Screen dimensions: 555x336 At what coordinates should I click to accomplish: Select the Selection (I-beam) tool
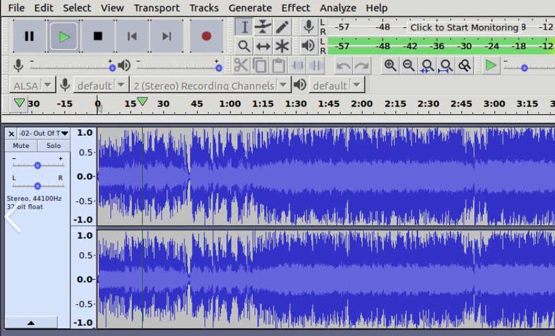click(244, 27)
